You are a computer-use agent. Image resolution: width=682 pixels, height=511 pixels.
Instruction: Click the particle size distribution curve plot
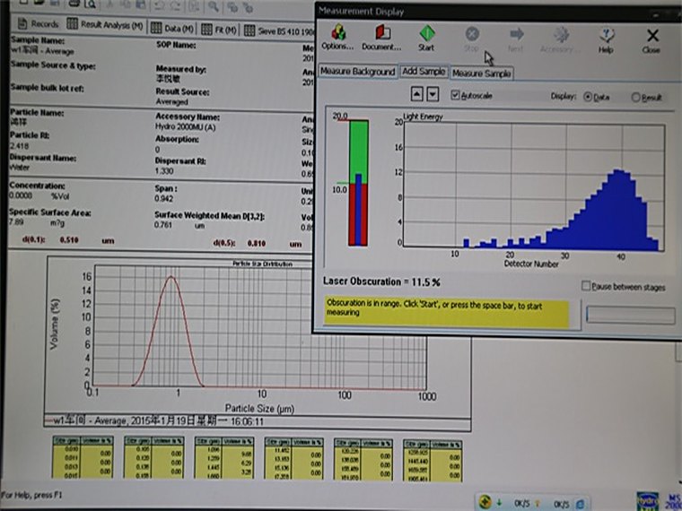pyautogui.click(x=259, y=326)
